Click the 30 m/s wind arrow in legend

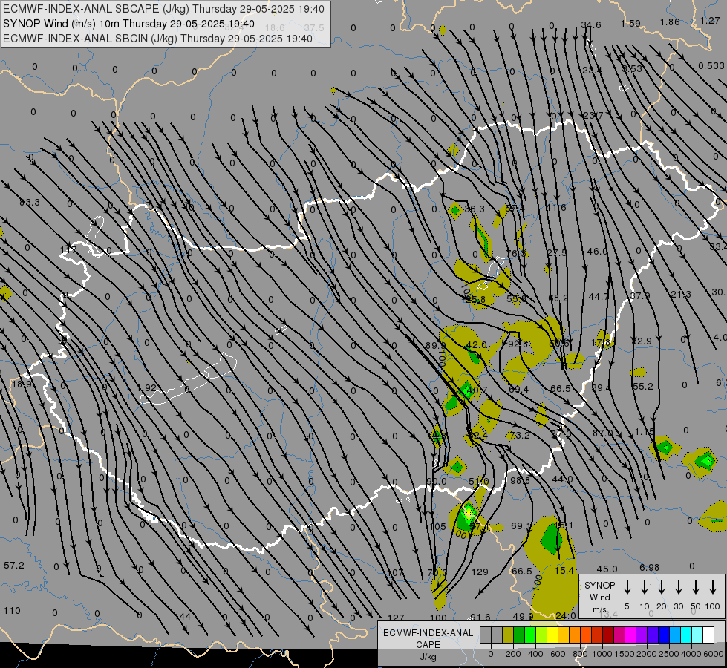pos(679,587)
